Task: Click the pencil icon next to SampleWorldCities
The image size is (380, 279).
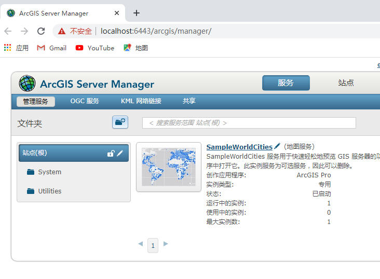Action: [x=277, y=146]
